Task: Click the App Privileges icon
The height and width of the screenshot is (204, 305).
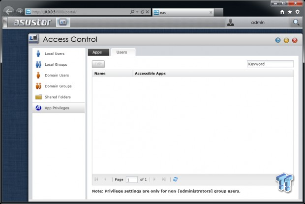Action: (x=38, y=107)
